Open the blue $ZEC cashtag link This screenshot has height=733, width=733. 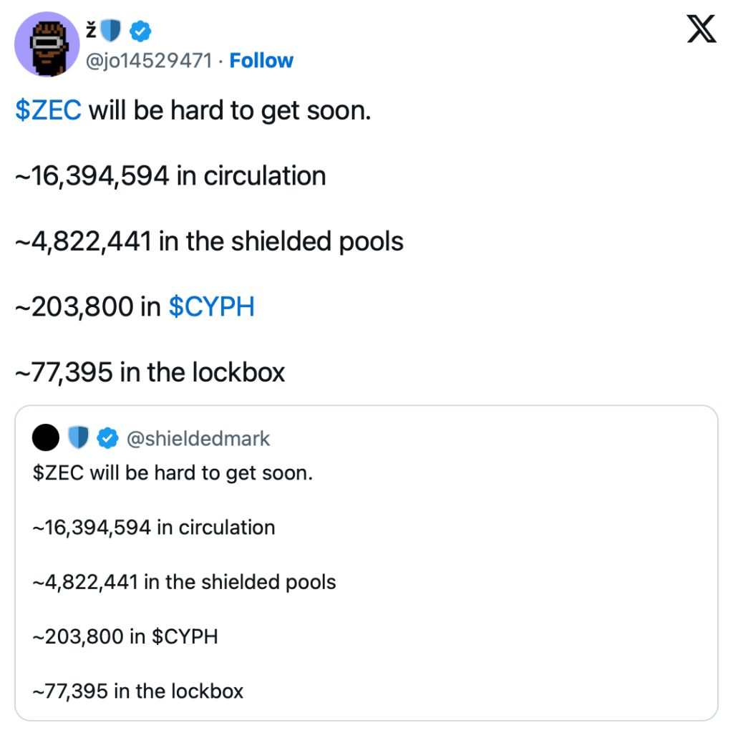coord(49,111)
